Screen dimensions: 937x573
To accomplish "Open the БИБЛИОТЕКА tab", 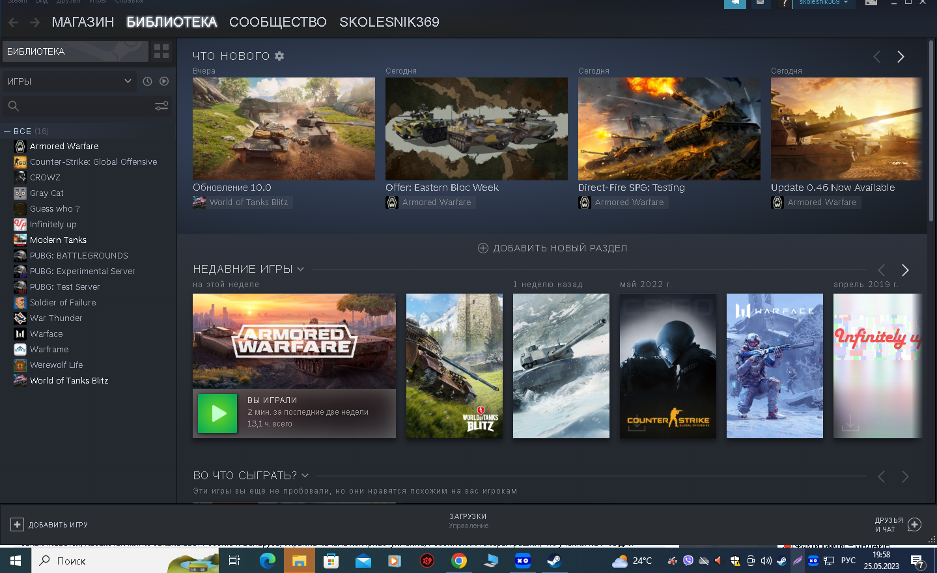I will 171,22.
